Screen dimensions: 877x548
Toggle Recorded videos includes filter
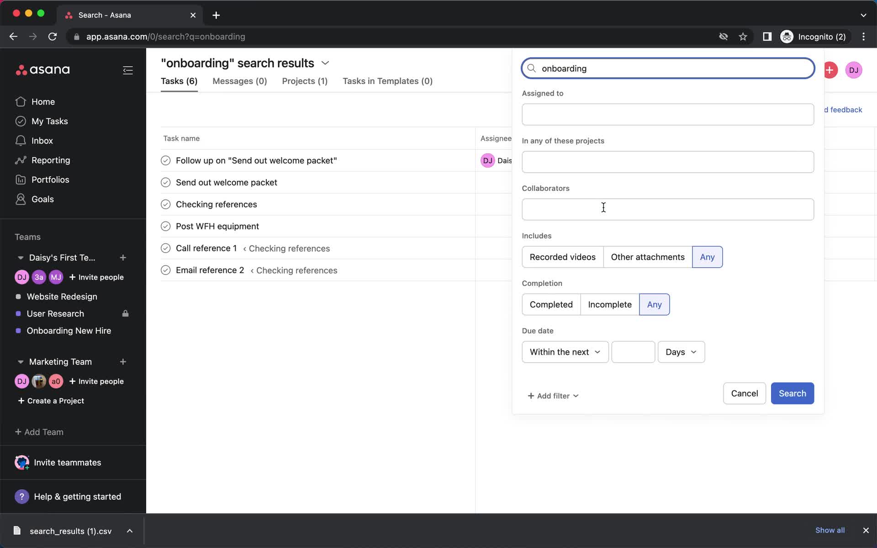(562, 257)
